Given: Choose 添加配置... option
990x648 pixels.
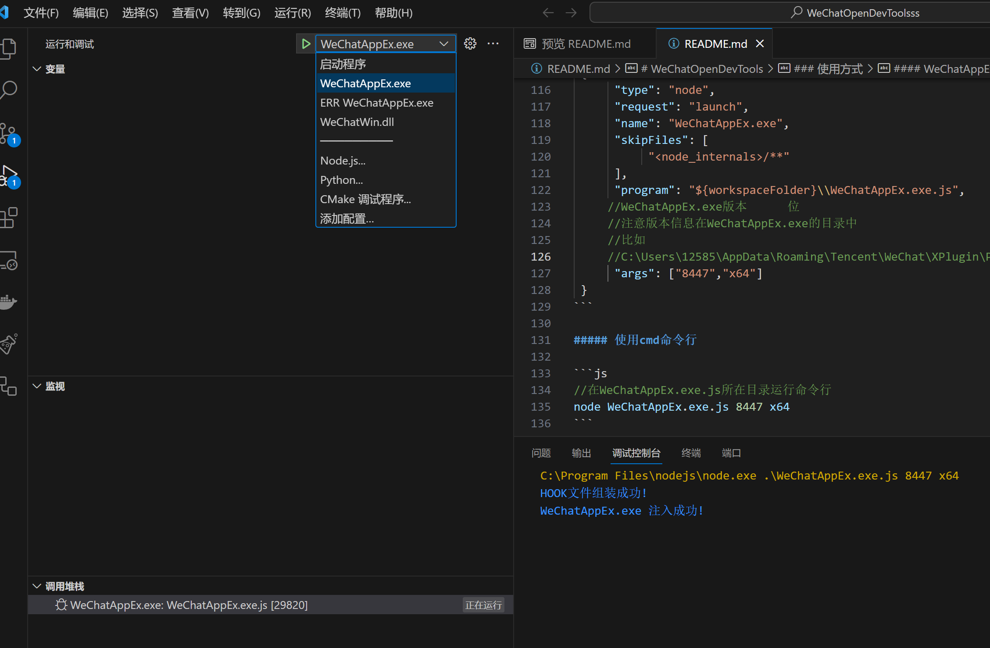Looking at the screenshot, I should [386, 218].
